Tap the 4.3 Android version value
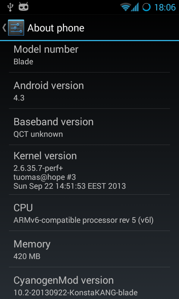The height and width of the screenshot is (299, 179). pos(19,98)
